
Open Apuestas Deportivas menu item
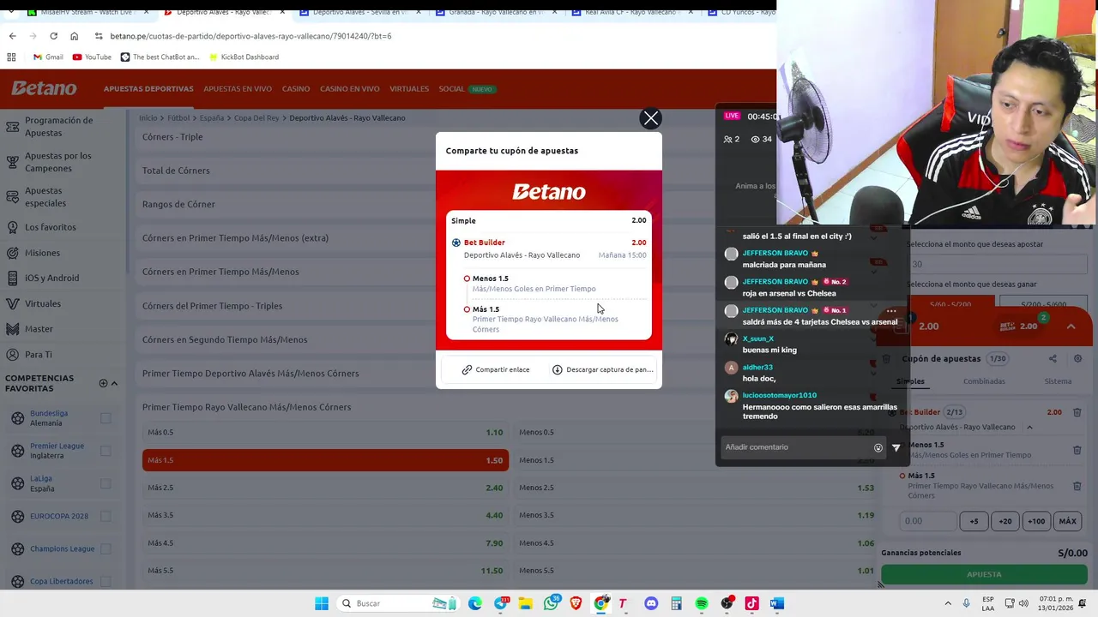[x=148, y=89]
